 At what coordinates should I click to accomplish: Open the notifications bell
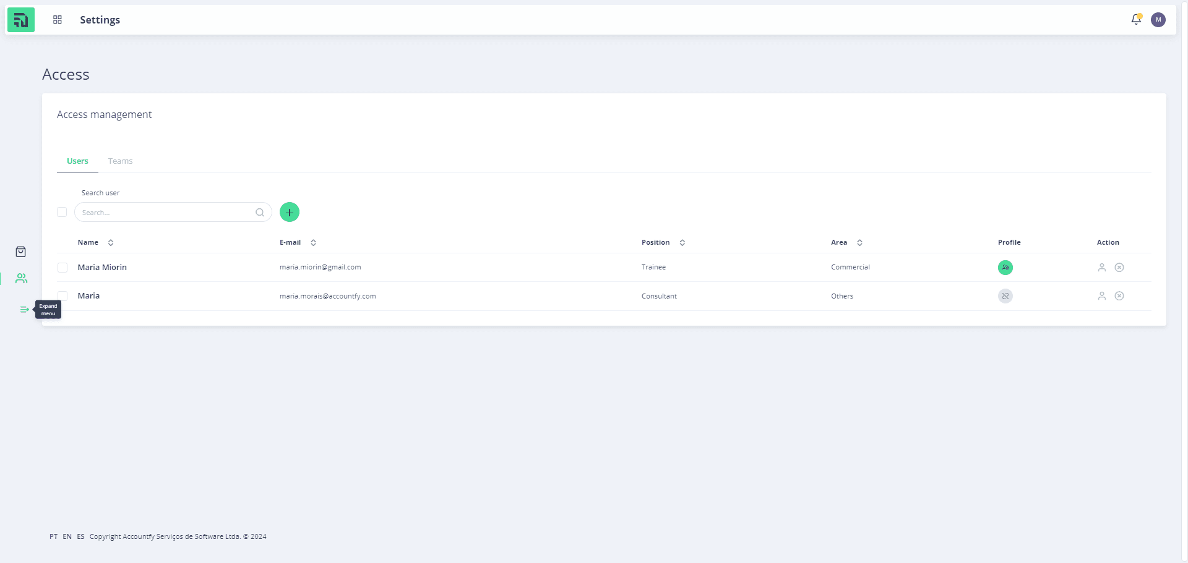coord(1136,20)
